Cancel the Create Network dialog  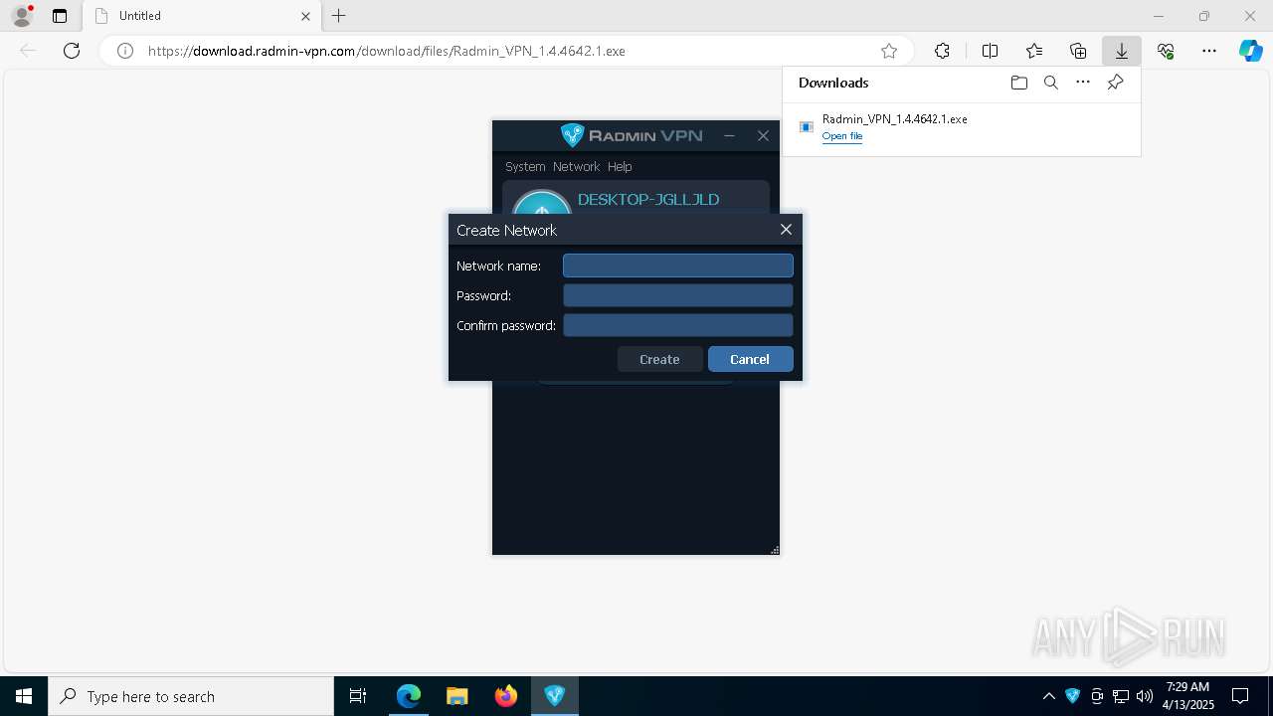[x=750, y=359]
